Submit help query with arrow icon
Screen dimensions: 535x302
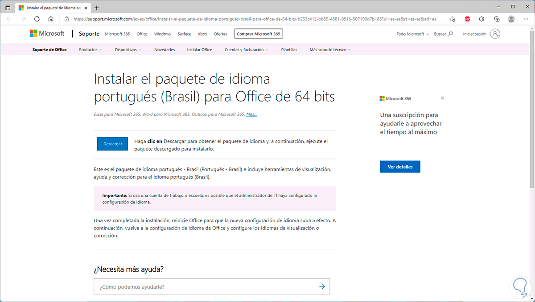[322, 286]
